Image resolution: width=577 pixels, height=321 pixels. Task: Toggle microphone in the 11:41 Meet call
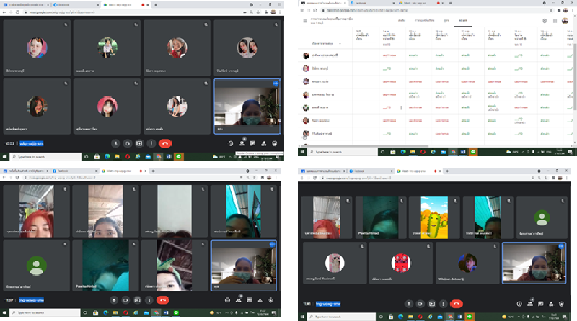pos(410,303)
